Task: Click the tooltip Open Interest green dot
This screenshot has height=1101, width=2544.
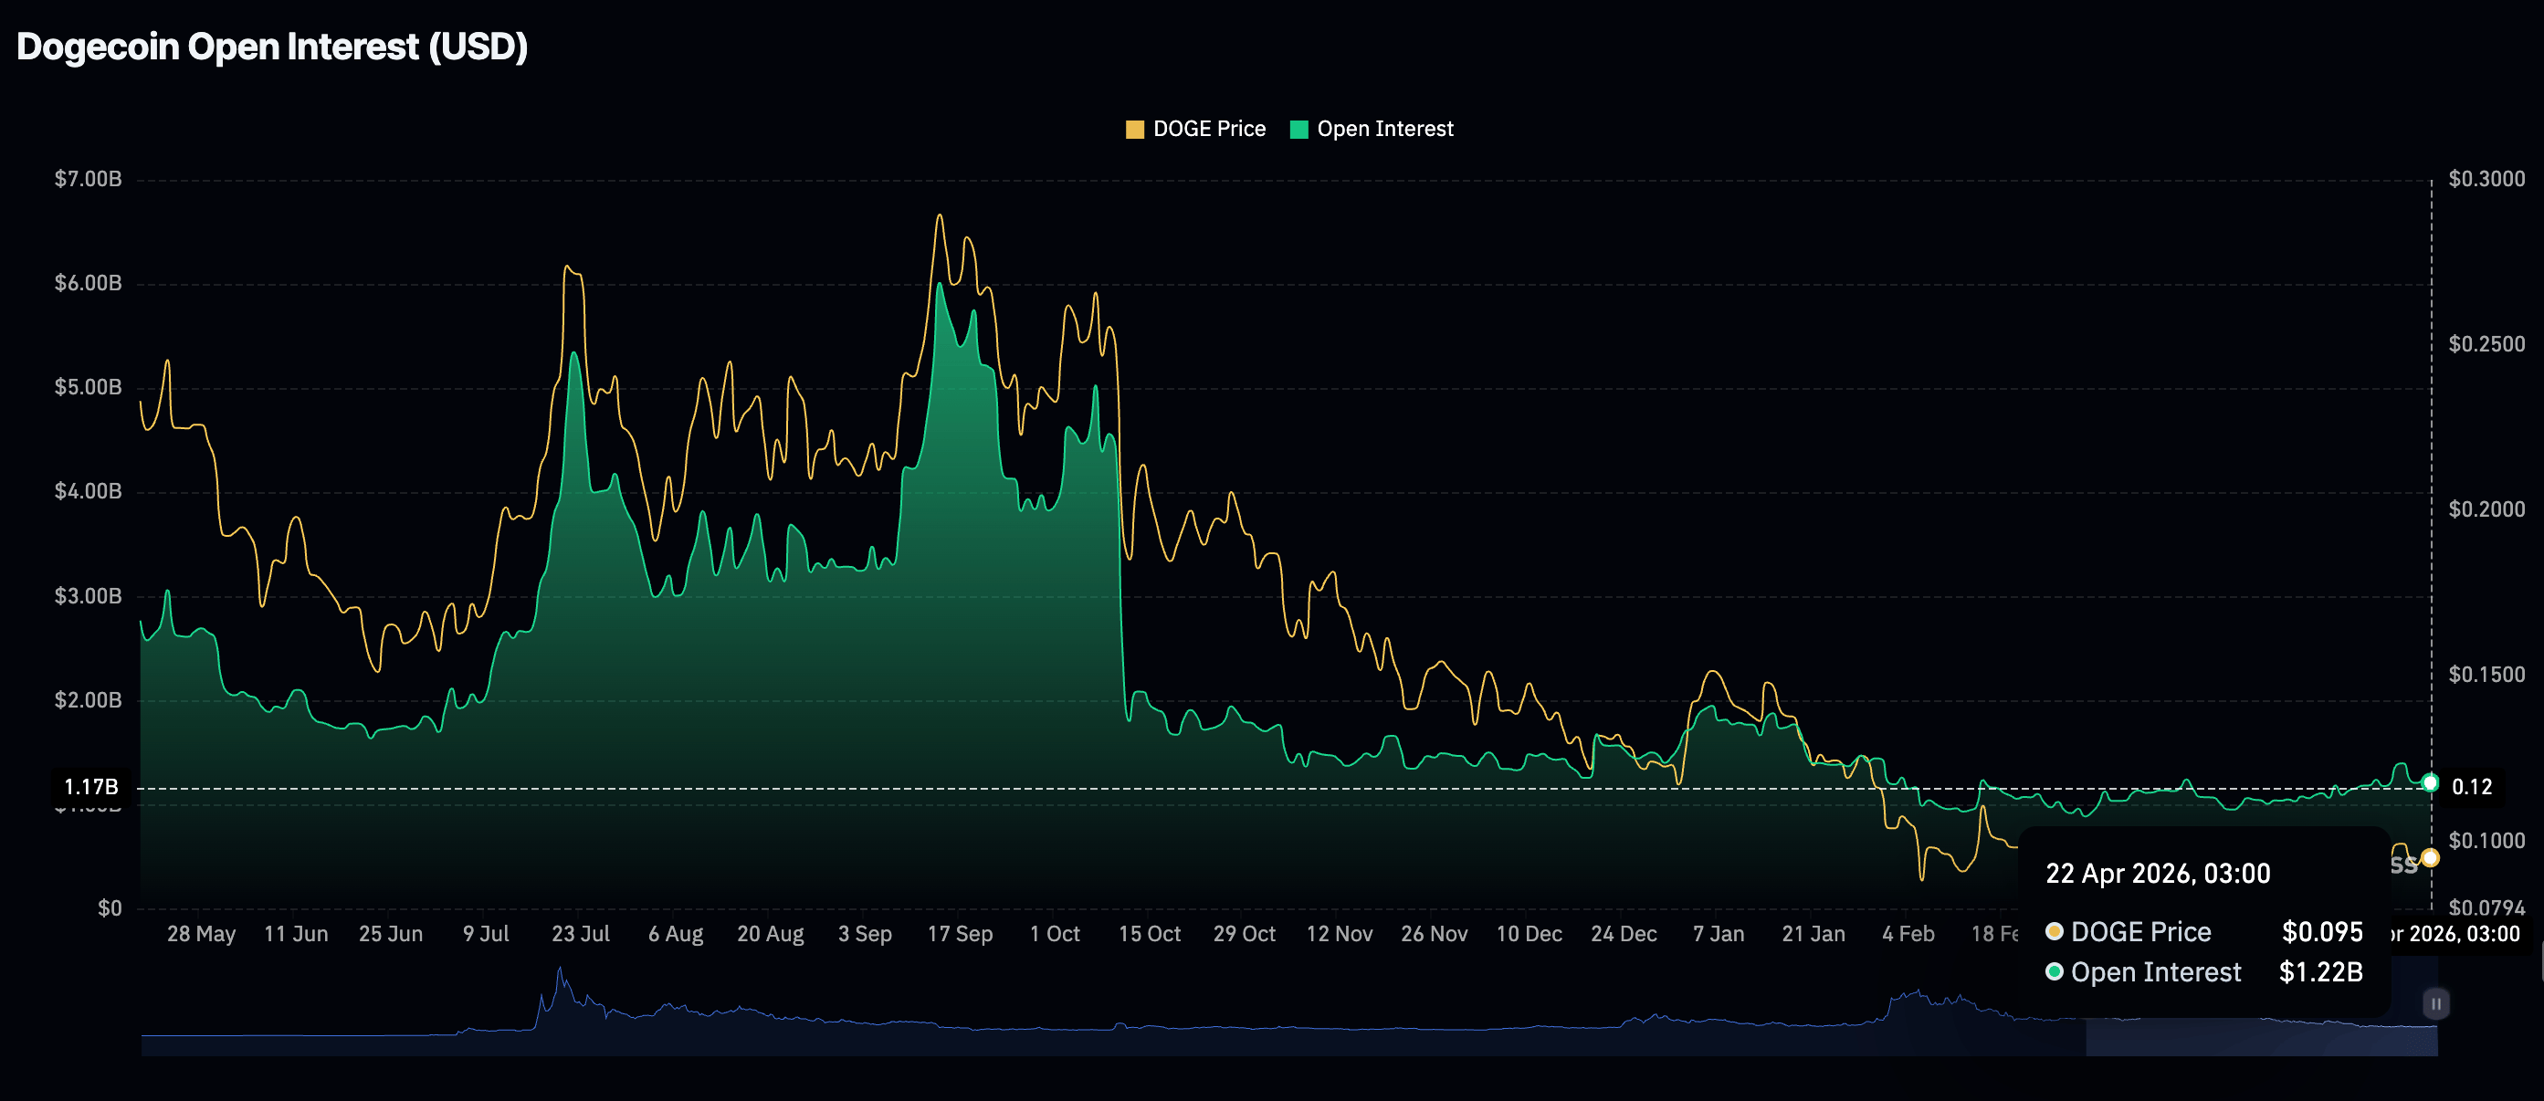Action: click(2055, 971)
